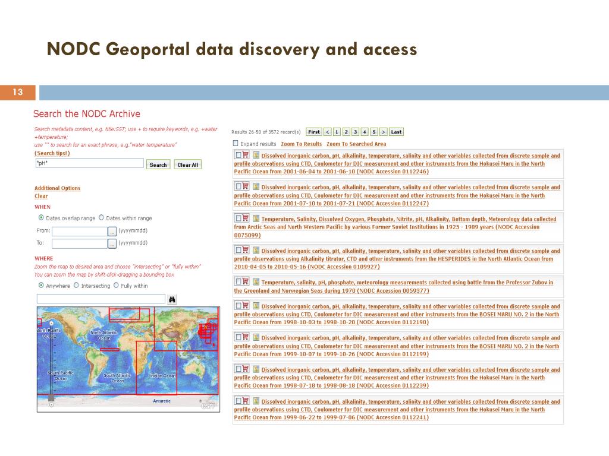Viewport: 609px width, 456px height.
Task: Tick checkbox for Accession 0075099 record
Action: click(238, 218)
